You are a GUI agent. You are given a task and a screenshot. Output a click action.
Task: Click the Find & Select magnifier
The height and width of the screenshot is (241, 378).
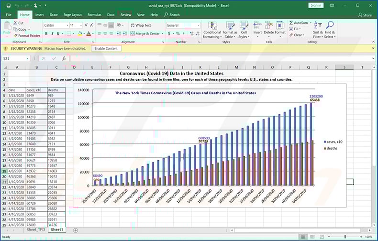(x=330, y=25)
